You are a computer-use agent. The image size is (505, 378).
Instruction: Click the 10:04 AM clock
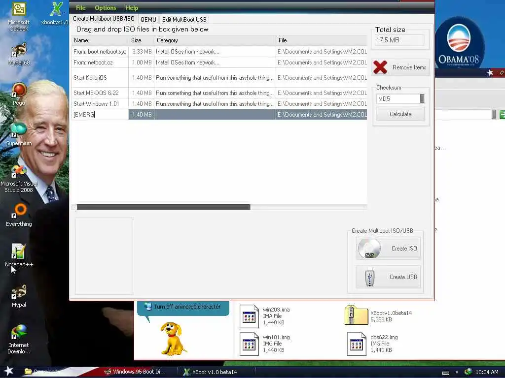pos(487,372)
